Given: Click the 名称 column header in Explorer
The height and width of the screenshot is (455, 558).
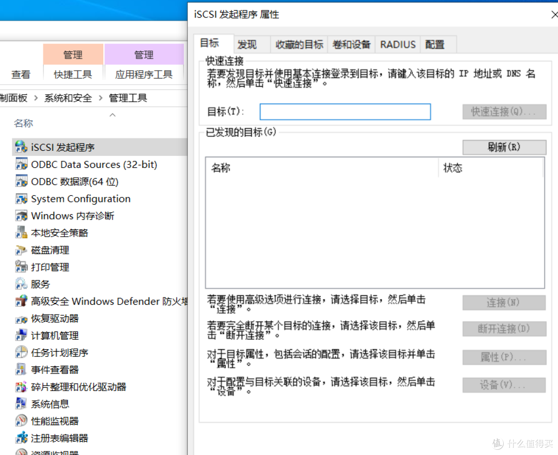Looking at the screenshot, I should pyautogui.click(x=23, y=123).
